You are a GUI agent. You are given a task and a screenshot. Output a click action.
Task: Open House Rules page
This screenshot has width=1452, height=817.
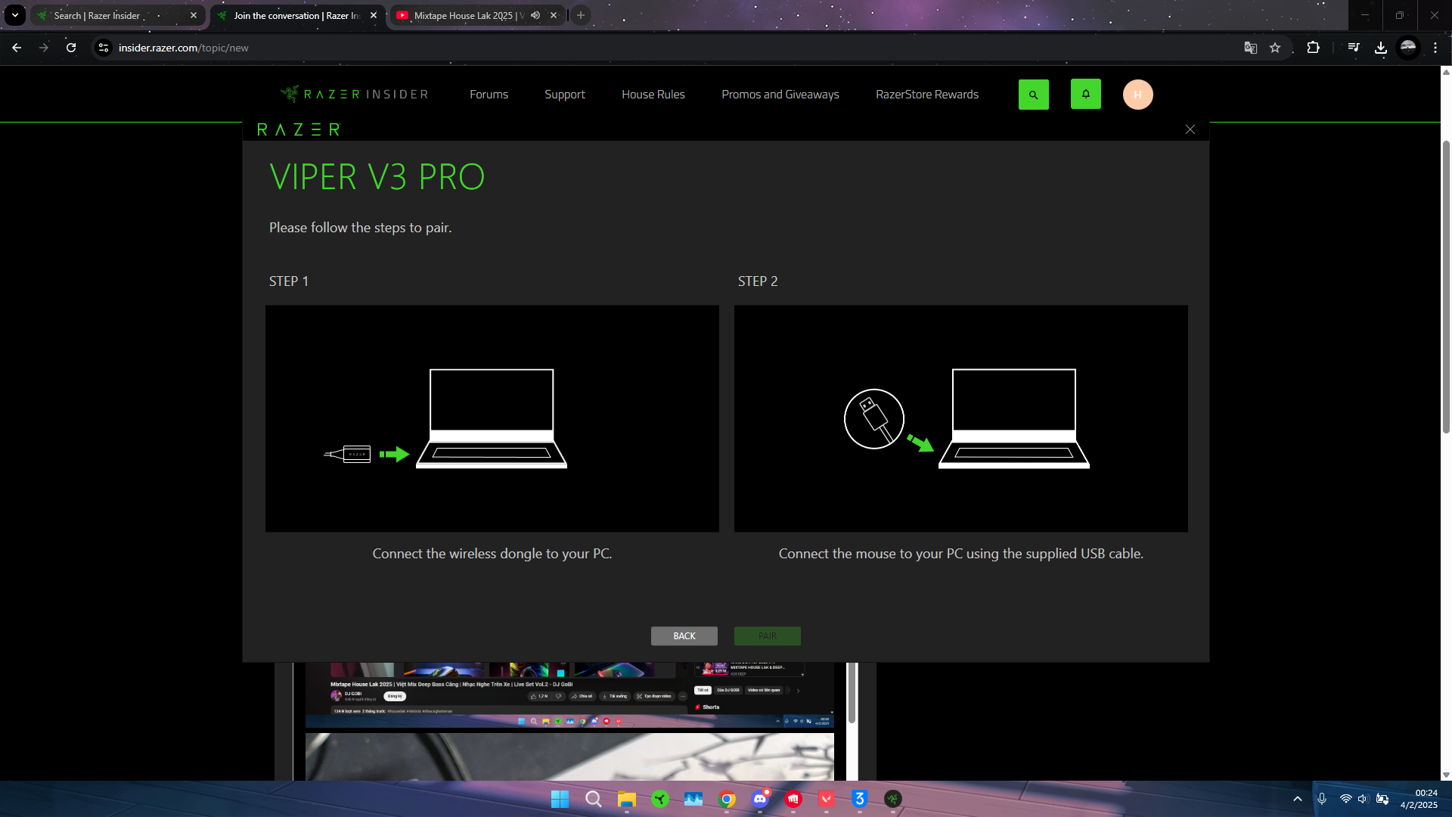pos(653,95)
